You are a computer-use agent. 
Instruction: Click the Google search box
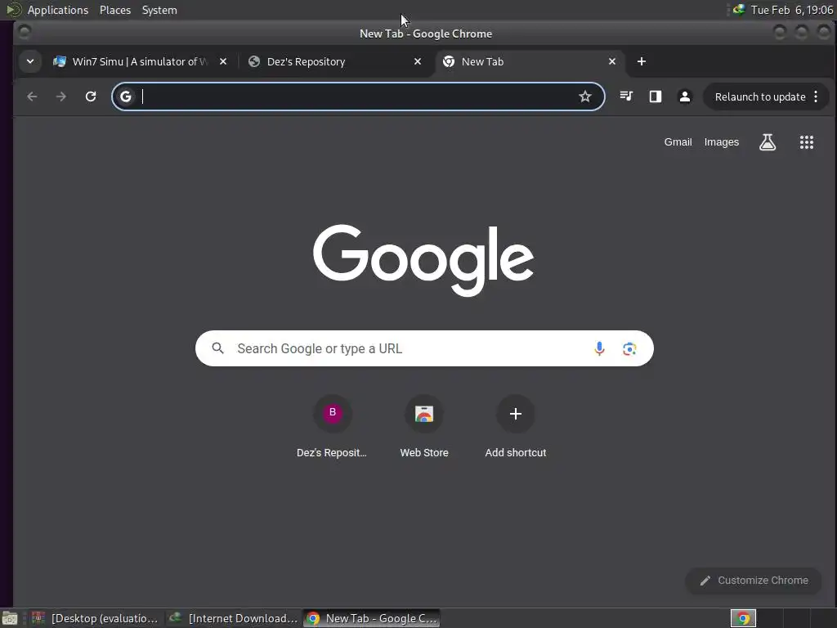click(424, 348)
